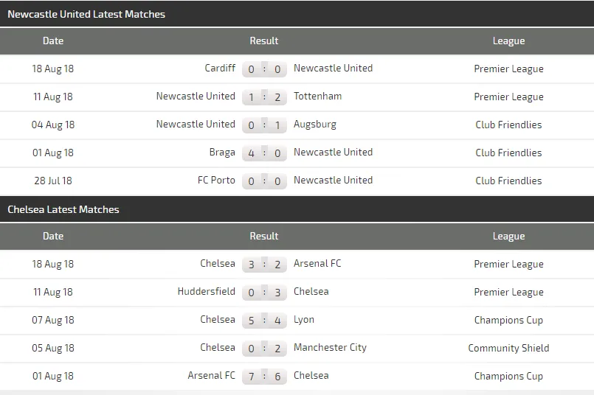
Task: Open the Tottenham team link
Action: (x=317, y=97)
